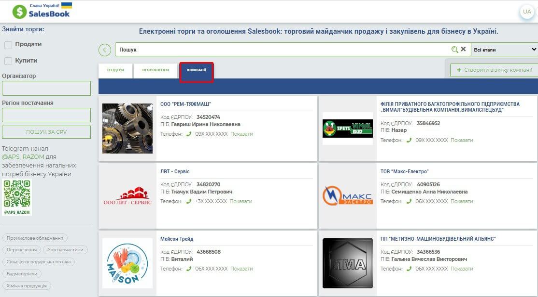Show phone number for ВИМАЛСПЕЦБУД company
Image resolution: width=538 pixels, height=297 pixels.
tap(462, 140)
